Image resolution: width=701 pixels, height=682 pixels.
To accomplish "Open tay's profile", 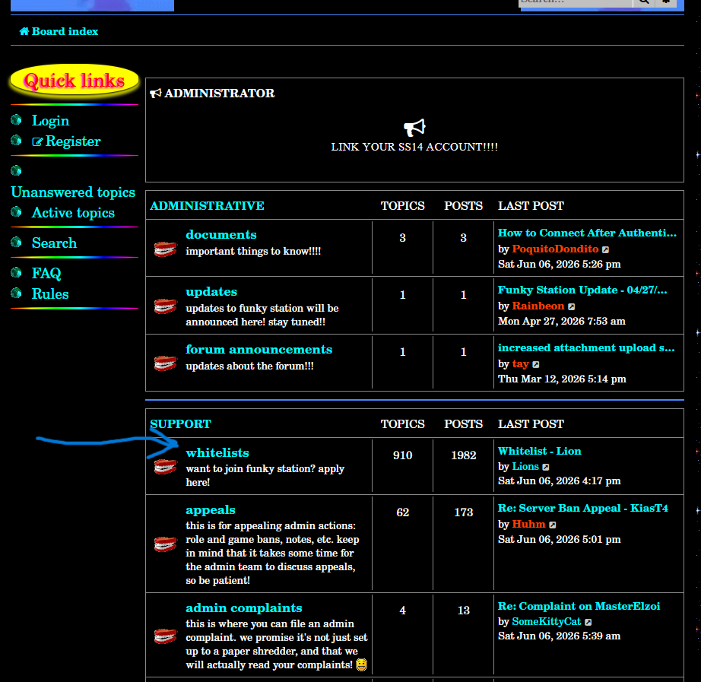I will pyautogui.click(x=520, y=363).
